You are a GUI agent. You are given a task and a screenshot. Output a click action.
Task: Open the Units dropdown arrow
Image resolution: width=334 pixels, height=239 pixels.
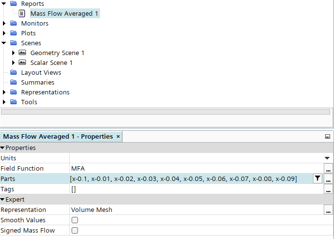click(327, 158)
